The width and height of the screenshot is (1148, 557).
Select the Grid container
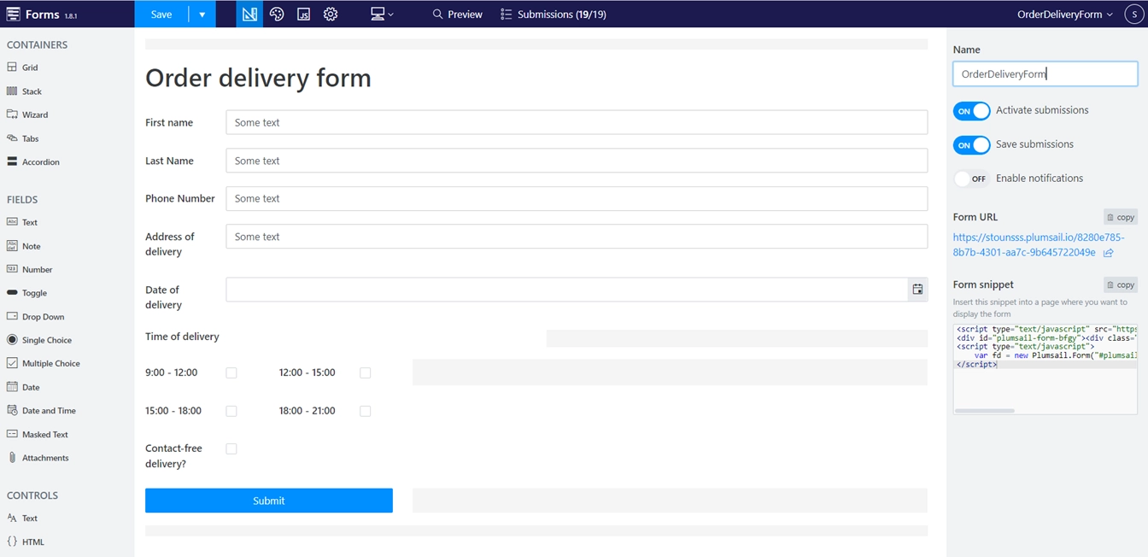[23, 67]
